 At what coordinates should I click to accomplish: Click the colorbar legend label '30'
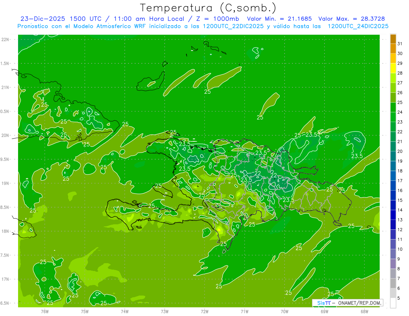click(x=400, y=54)
